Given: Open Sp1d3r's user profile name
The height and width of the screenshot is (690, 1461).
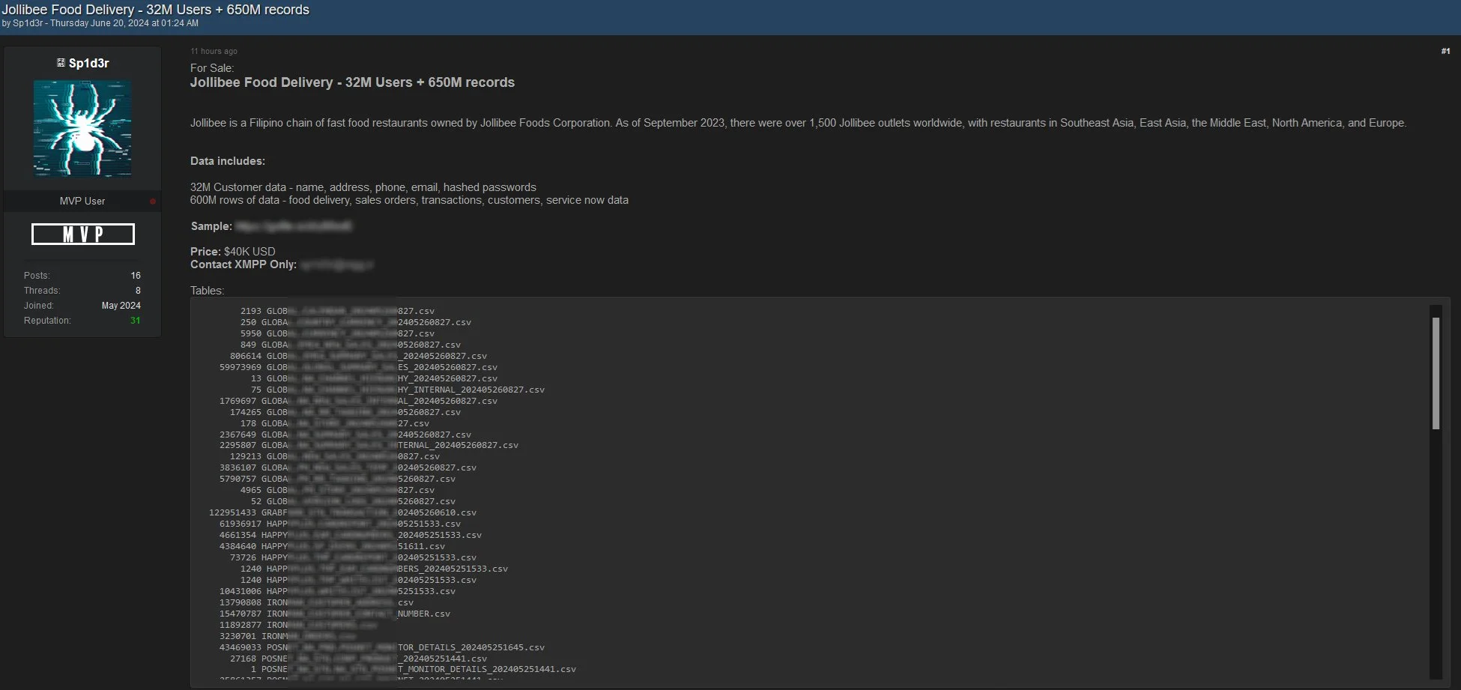Looking at the screenshot, I should click(x=88, y=63).
